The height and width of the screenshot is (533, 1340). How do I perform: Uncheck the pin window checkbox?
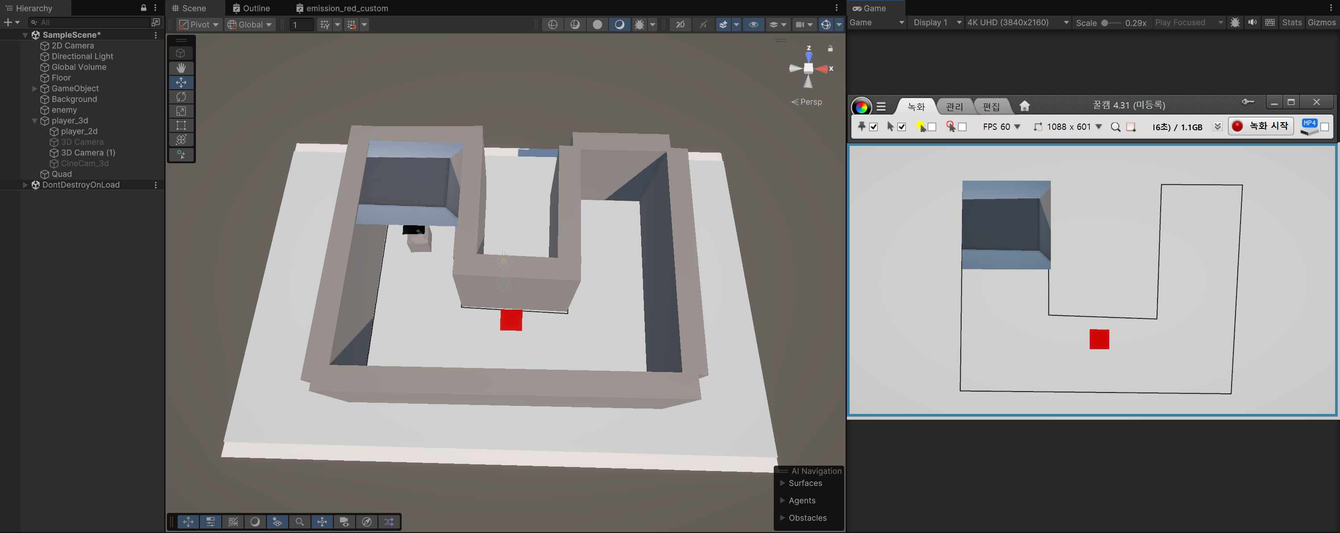pos(873,127)
